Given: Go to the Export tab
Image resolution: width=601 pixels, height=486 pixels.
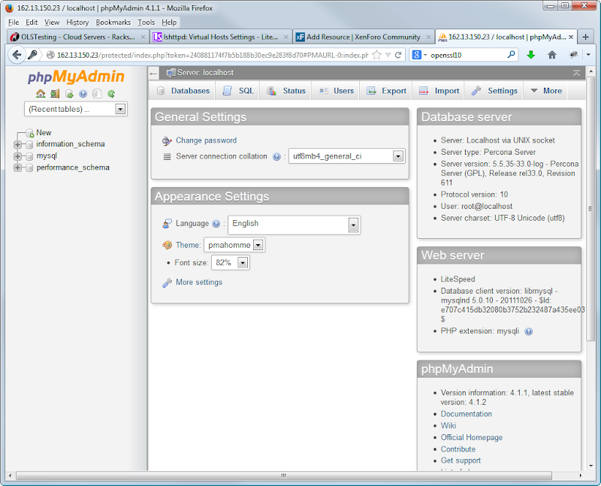Looking at the screenshot, I should click(385, 91).
